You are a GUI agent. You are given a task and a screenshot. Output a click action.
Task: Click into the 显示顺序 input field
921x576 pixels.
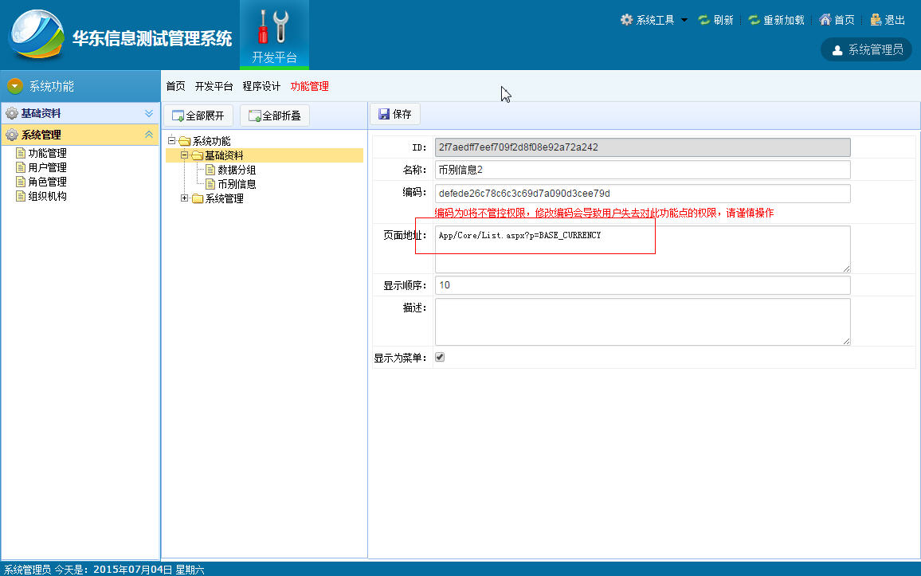[643, 285]
